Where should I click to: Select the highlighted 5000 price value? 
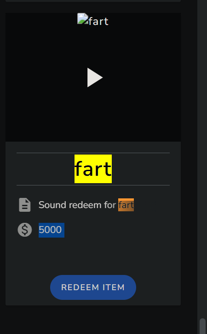pos(52,230)
